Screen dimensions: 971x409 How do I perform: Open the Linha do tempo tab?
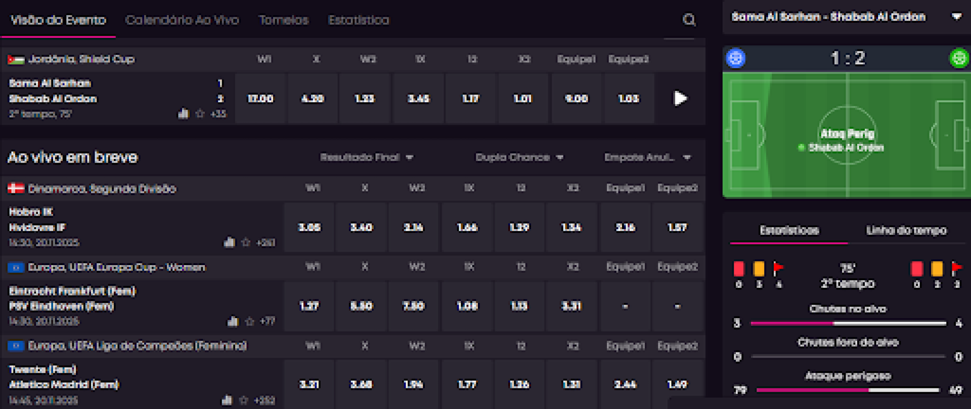click(906, 230)
